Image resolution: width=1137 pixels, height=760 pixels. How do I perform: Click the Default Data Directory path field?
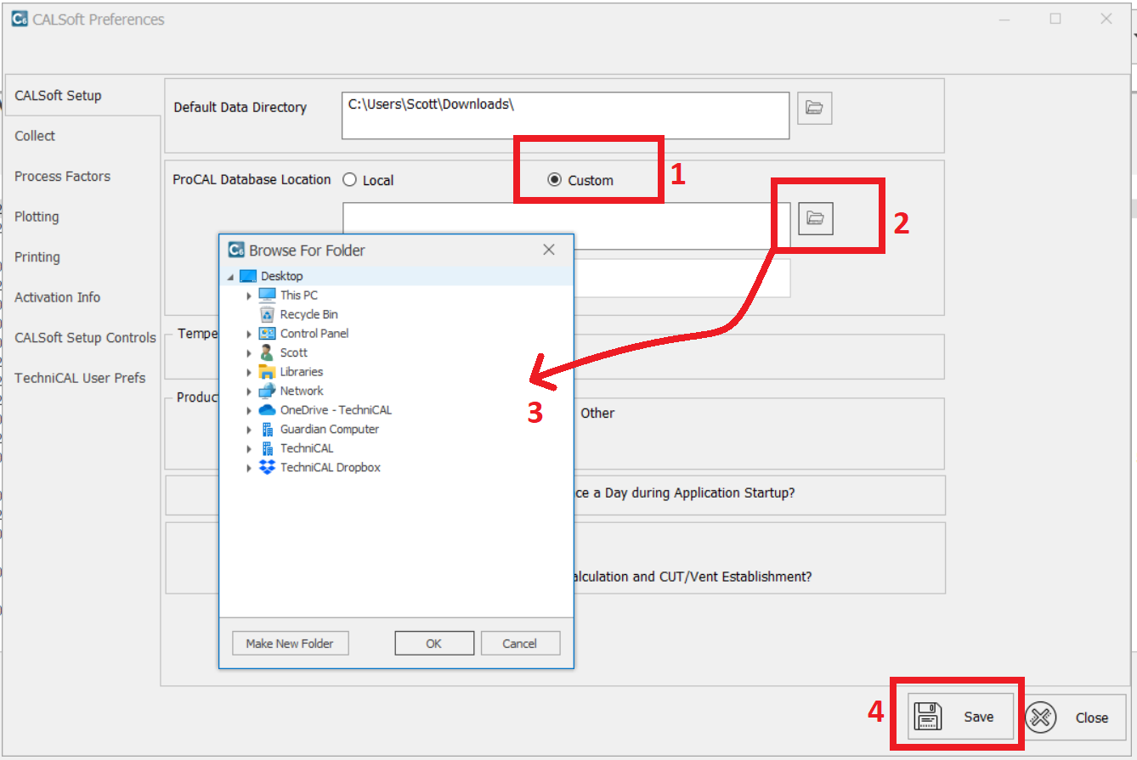(x=566, y=115)
